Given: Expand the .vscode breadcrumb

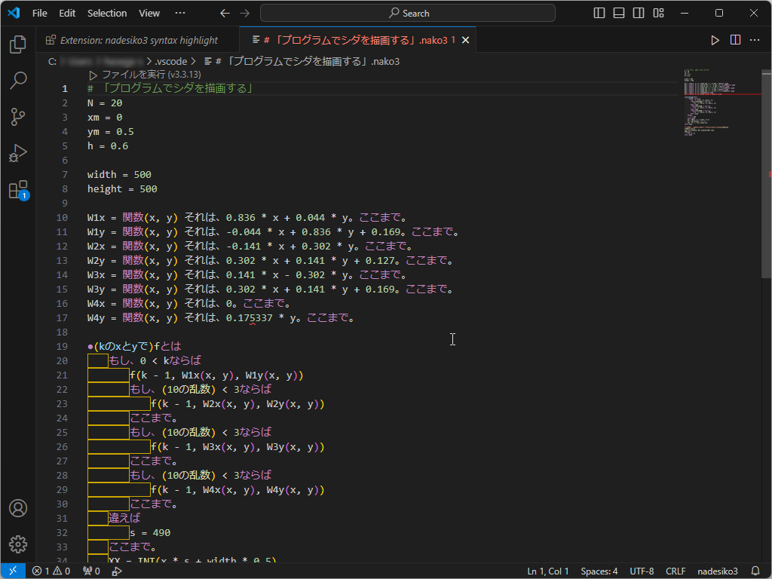Looking at the screenshot, I should click(x=170, y=61).
